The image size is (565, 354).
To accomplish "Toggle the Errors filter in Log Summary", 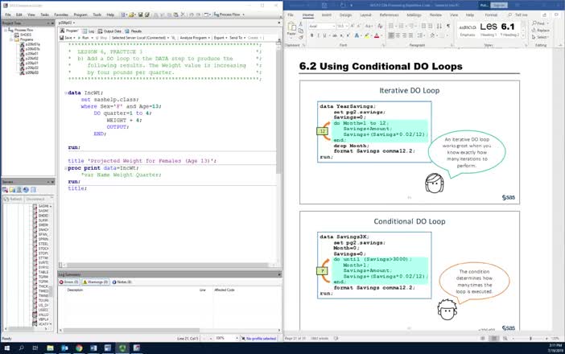I will (x=69, y=282).
